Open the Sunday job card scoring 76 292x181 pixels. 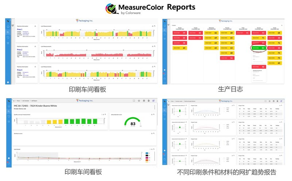(275, 43)
